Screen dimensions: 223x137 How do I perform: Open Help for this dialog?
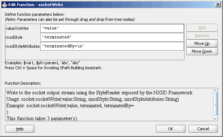coord(20,129)
